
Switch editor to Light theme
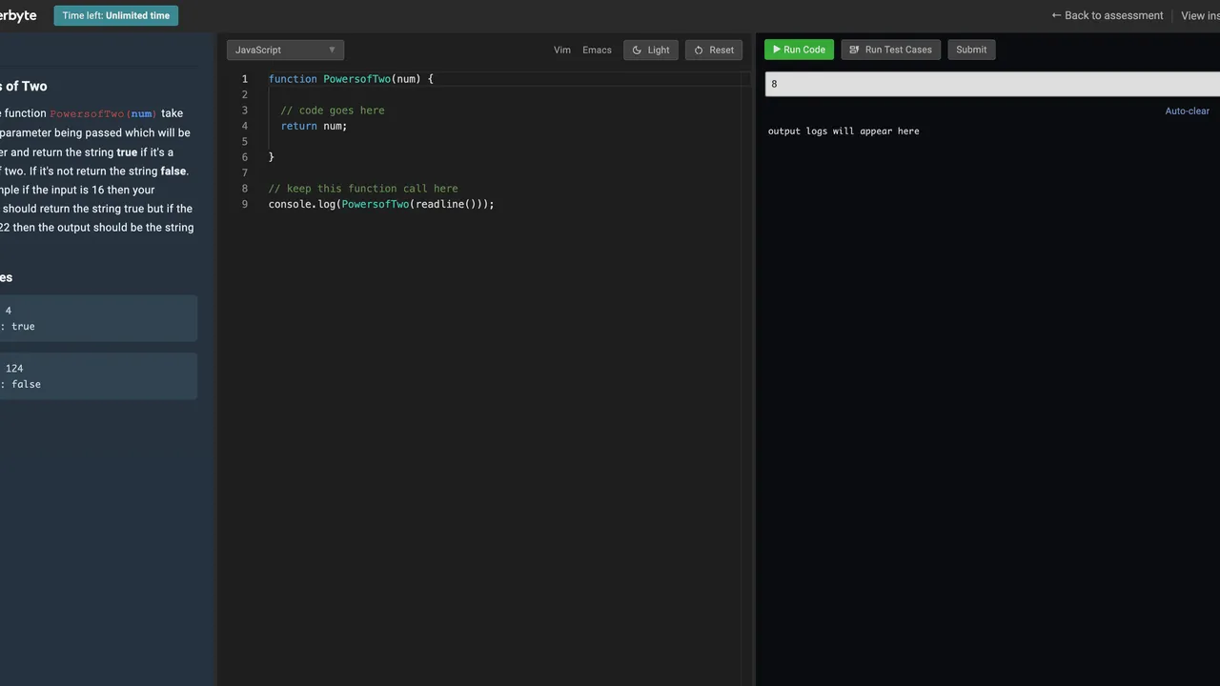point(651,50)
